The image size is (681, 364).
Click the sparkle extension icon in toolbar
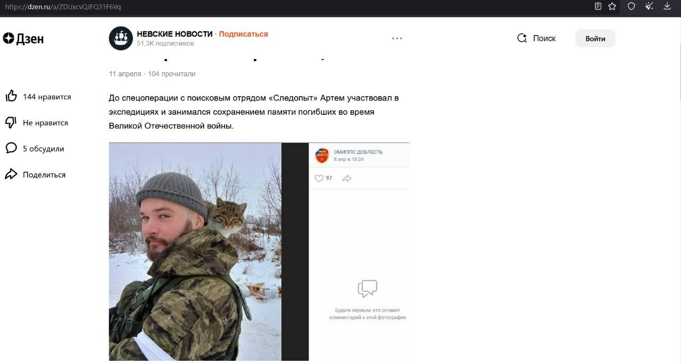tap(649, 6)
